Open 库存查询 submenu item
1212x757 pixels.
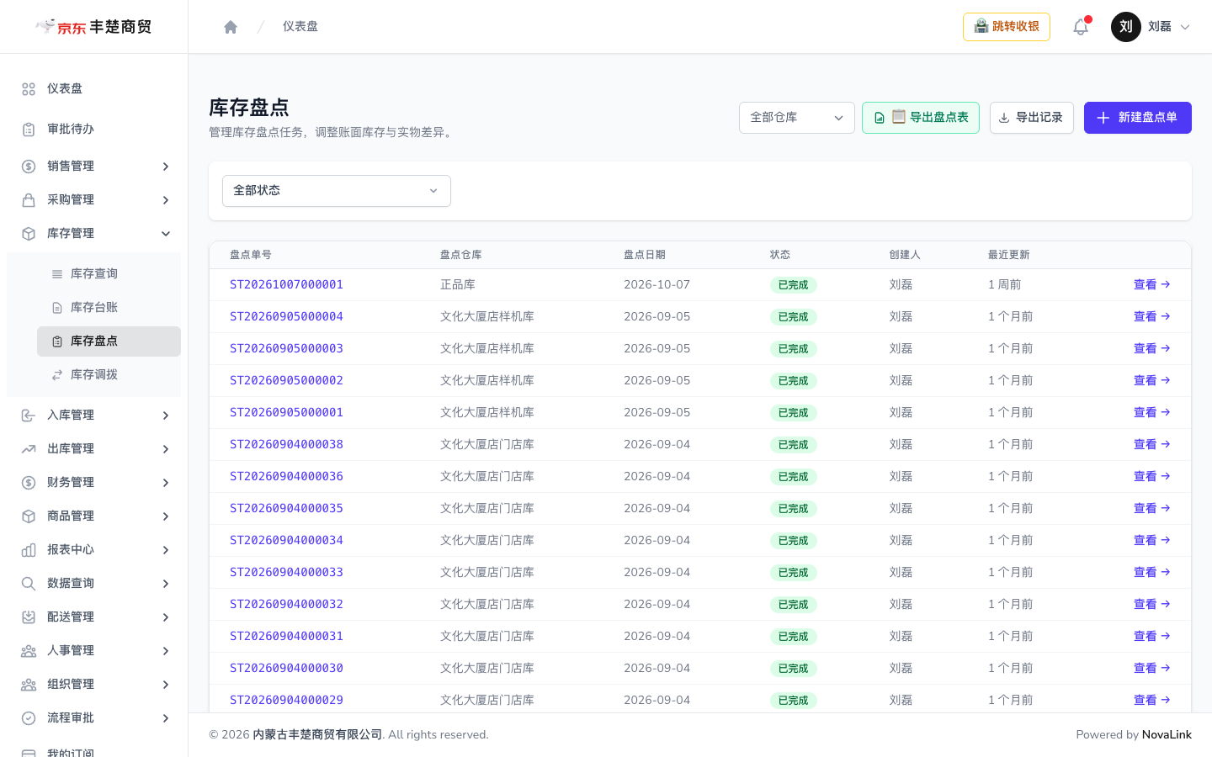click(109, 274)
